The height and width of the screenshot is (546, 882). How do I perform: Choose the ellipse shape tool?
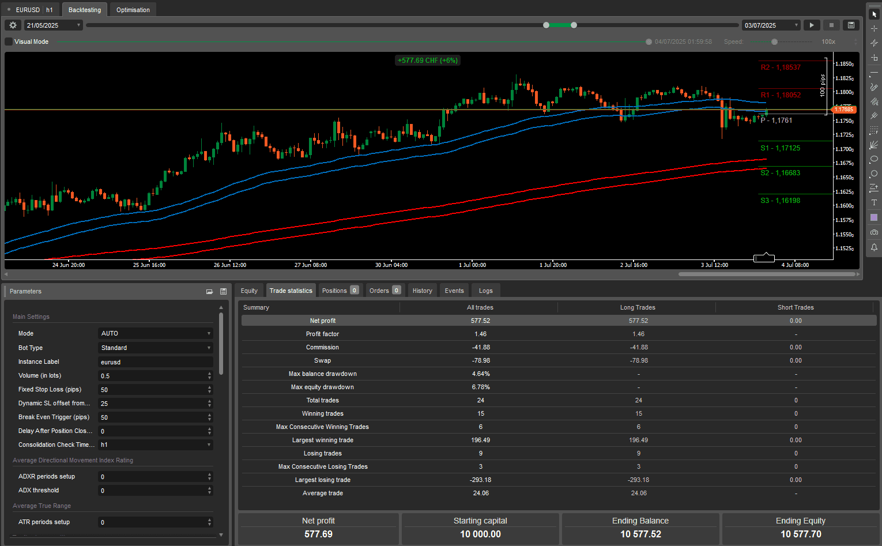click(x=874, y=159)
